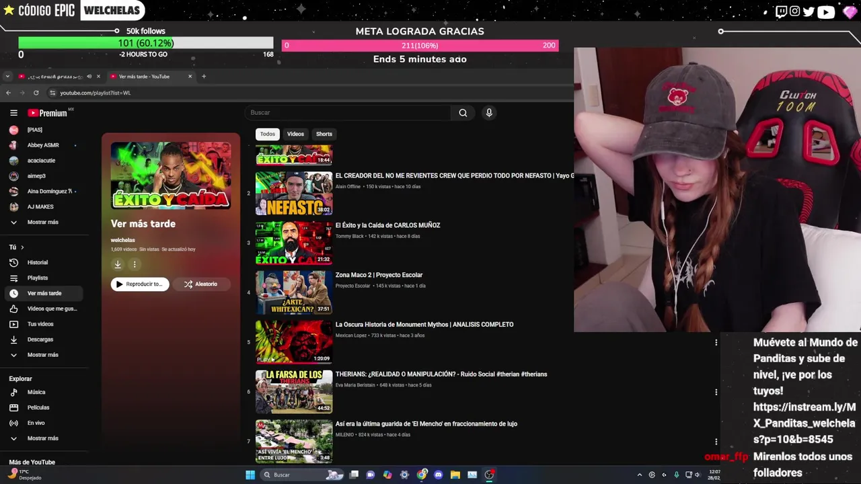Show hidden system tray icons
861x484 pixels.
[640, 475]
